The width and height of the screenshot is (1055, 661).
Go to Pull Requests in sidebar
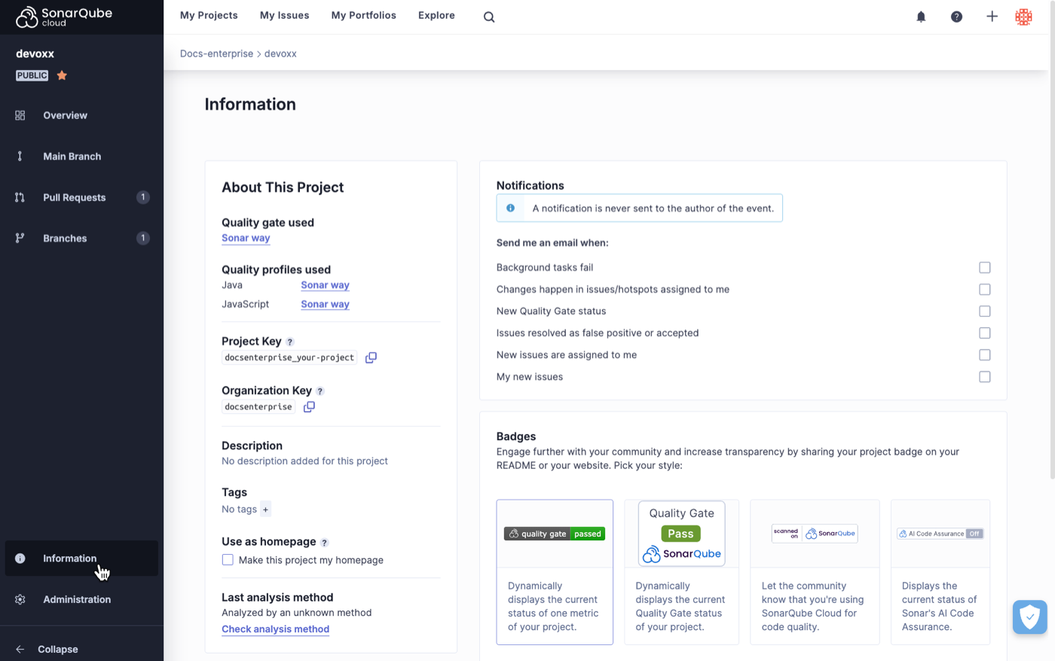coord(74,197)
